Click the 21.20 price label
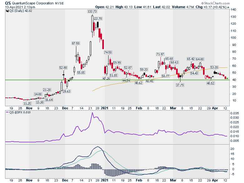This screenshot has height=183, width=244. tap(47, 90)
